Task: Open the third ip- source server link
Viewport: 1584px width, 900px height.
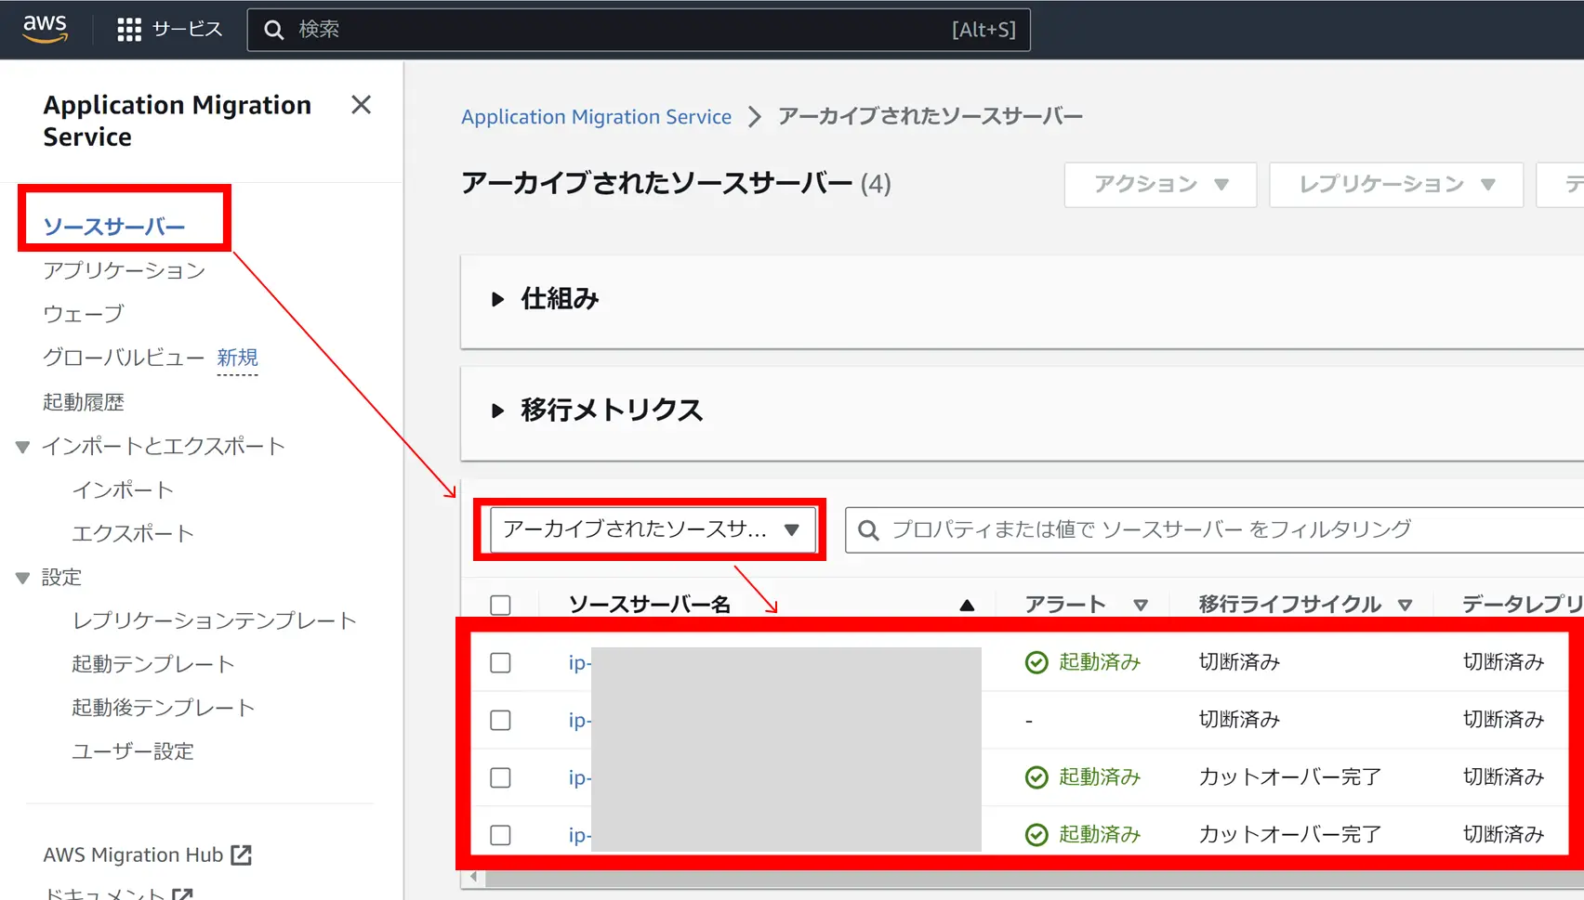Action: 580,777
